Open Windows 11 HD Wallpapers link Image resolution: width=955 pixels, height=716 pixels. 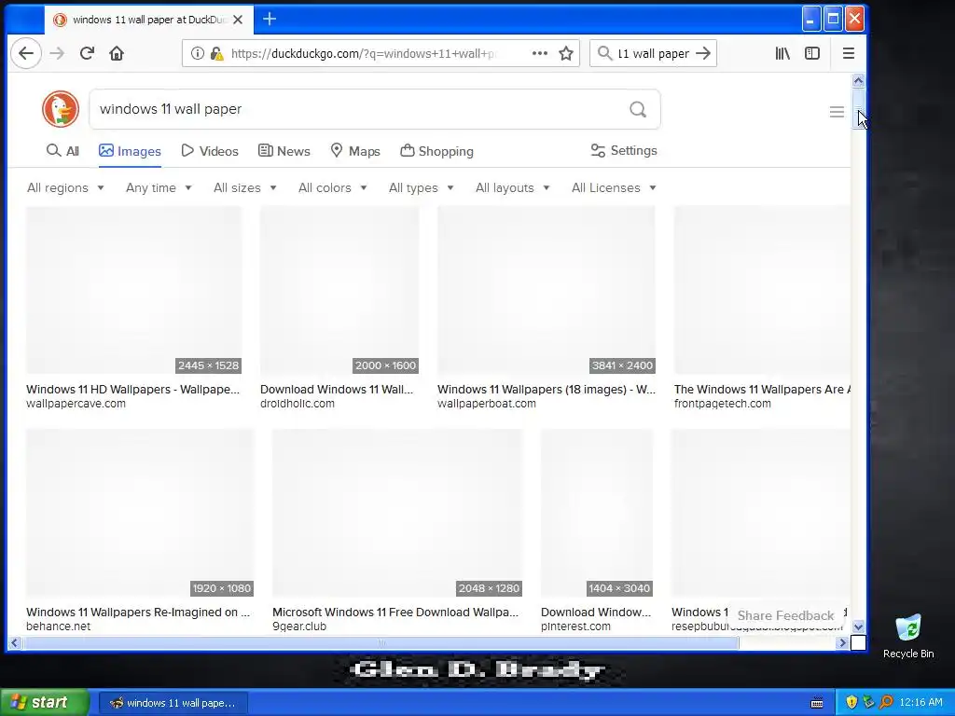(x=132, y=389)
